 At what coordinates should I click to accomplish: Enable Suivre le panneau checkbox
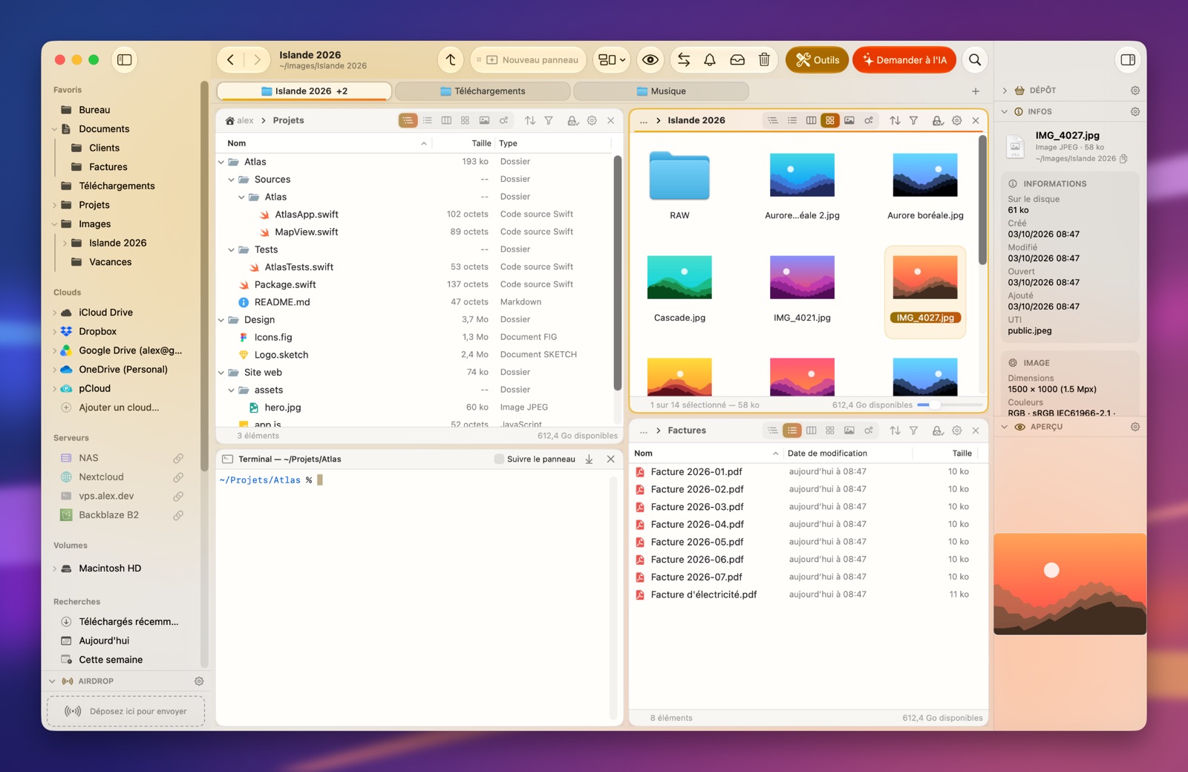point(499,459)
